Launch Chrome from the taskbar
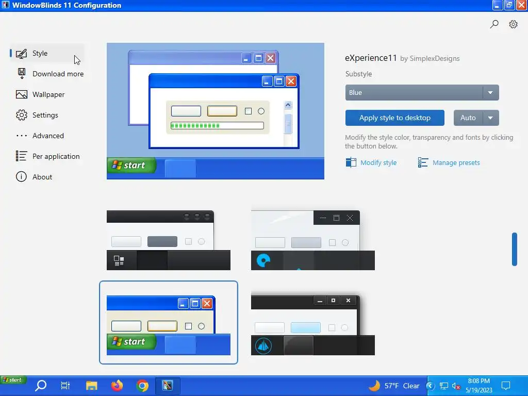The height and width of the screenshot is (396, 528). click(142, 386)
